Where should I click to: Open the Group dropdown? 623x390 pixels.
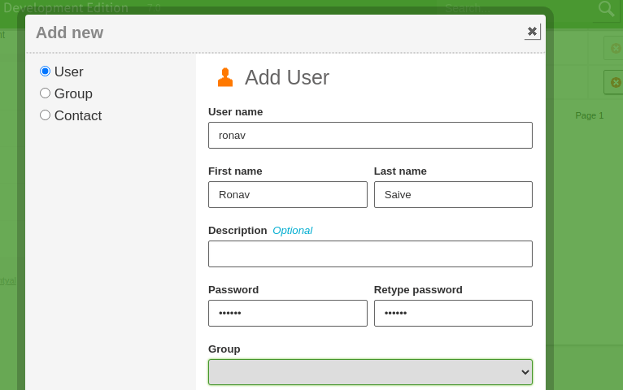370,372
